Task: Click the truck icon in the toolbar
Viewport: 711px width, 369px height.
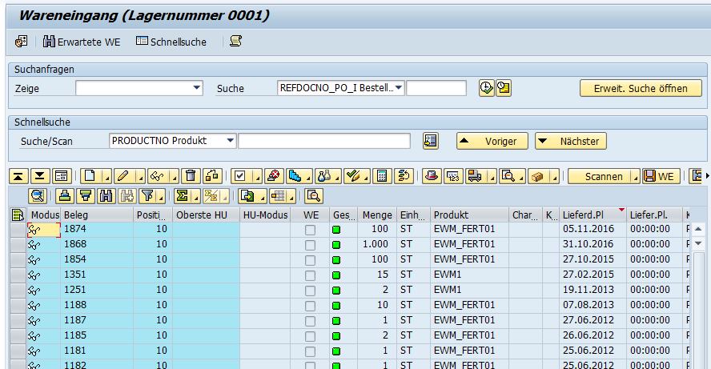Action: click(x=474, y=176)
